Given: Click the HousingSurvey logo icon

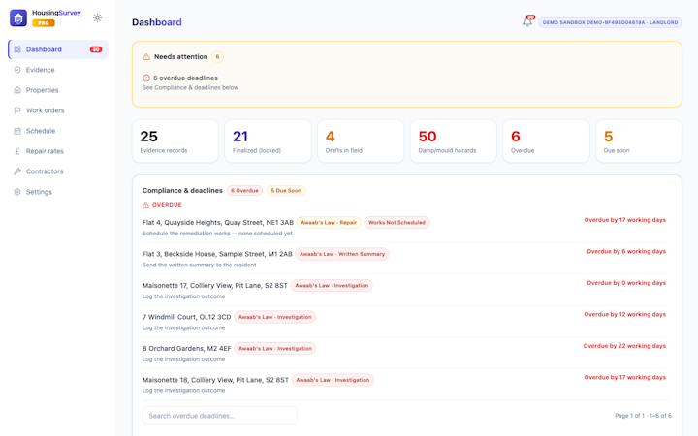Looking at the screenshot, I should [18, 18].
